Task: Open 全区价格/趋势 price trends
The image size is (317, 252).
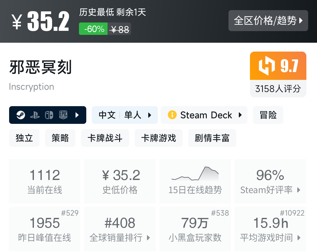Action: 268,20
